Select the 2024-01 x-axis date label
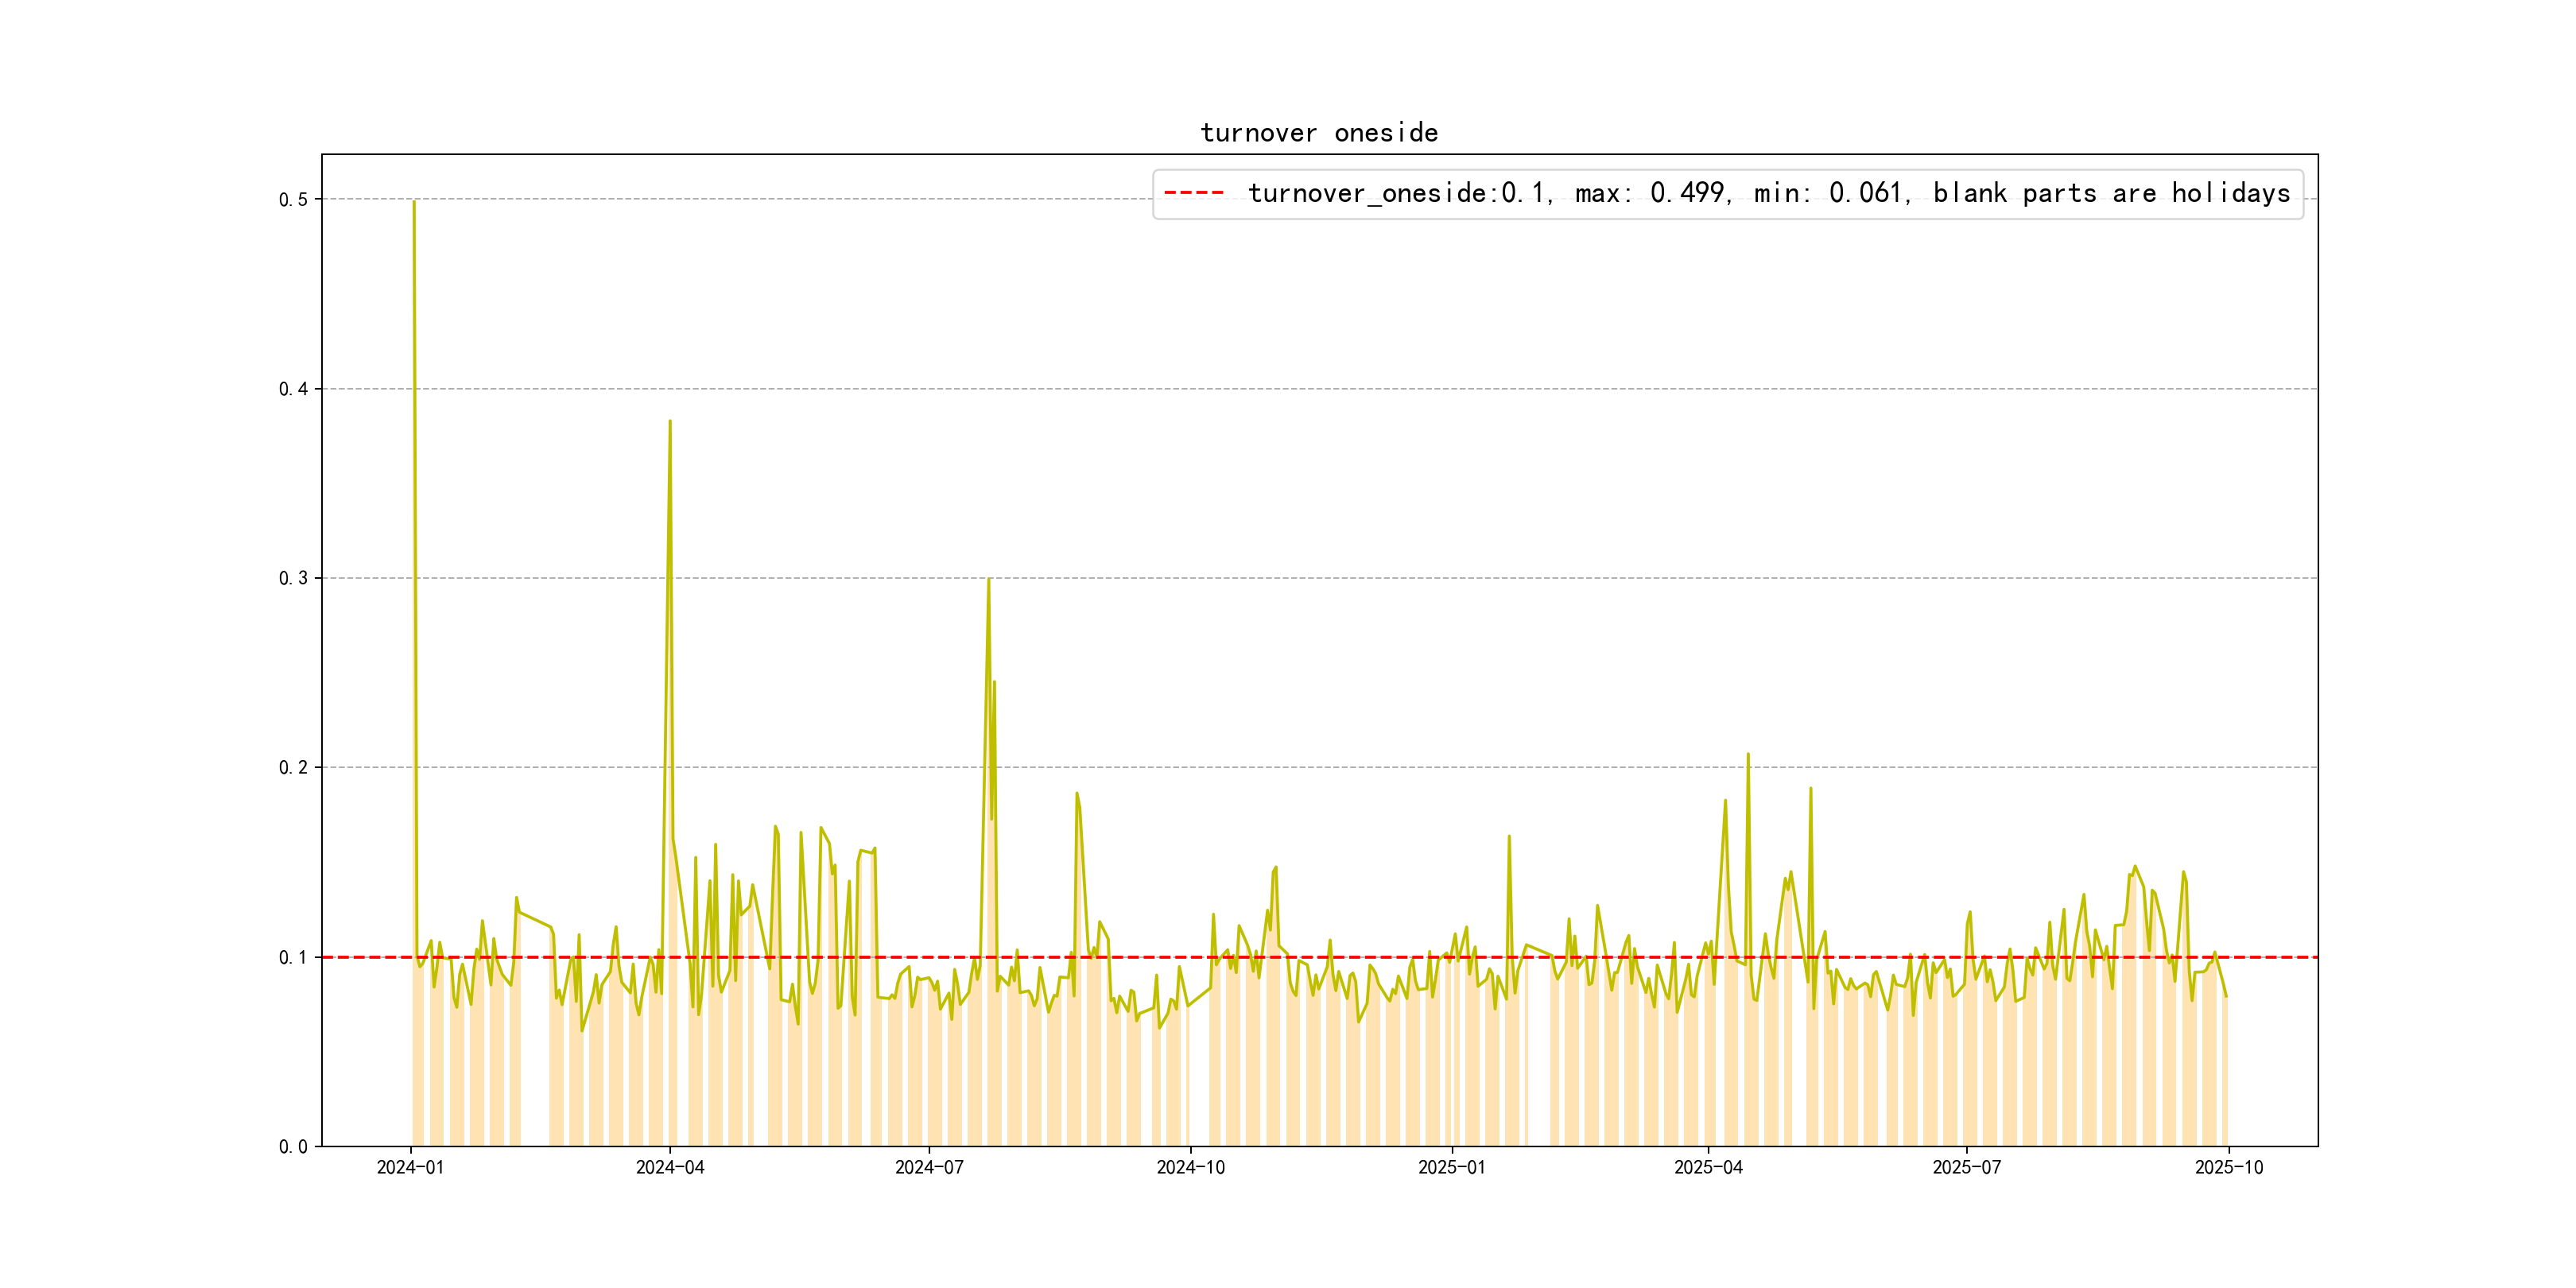This screenshot has width=2576, height=1288. point(410,1168)
